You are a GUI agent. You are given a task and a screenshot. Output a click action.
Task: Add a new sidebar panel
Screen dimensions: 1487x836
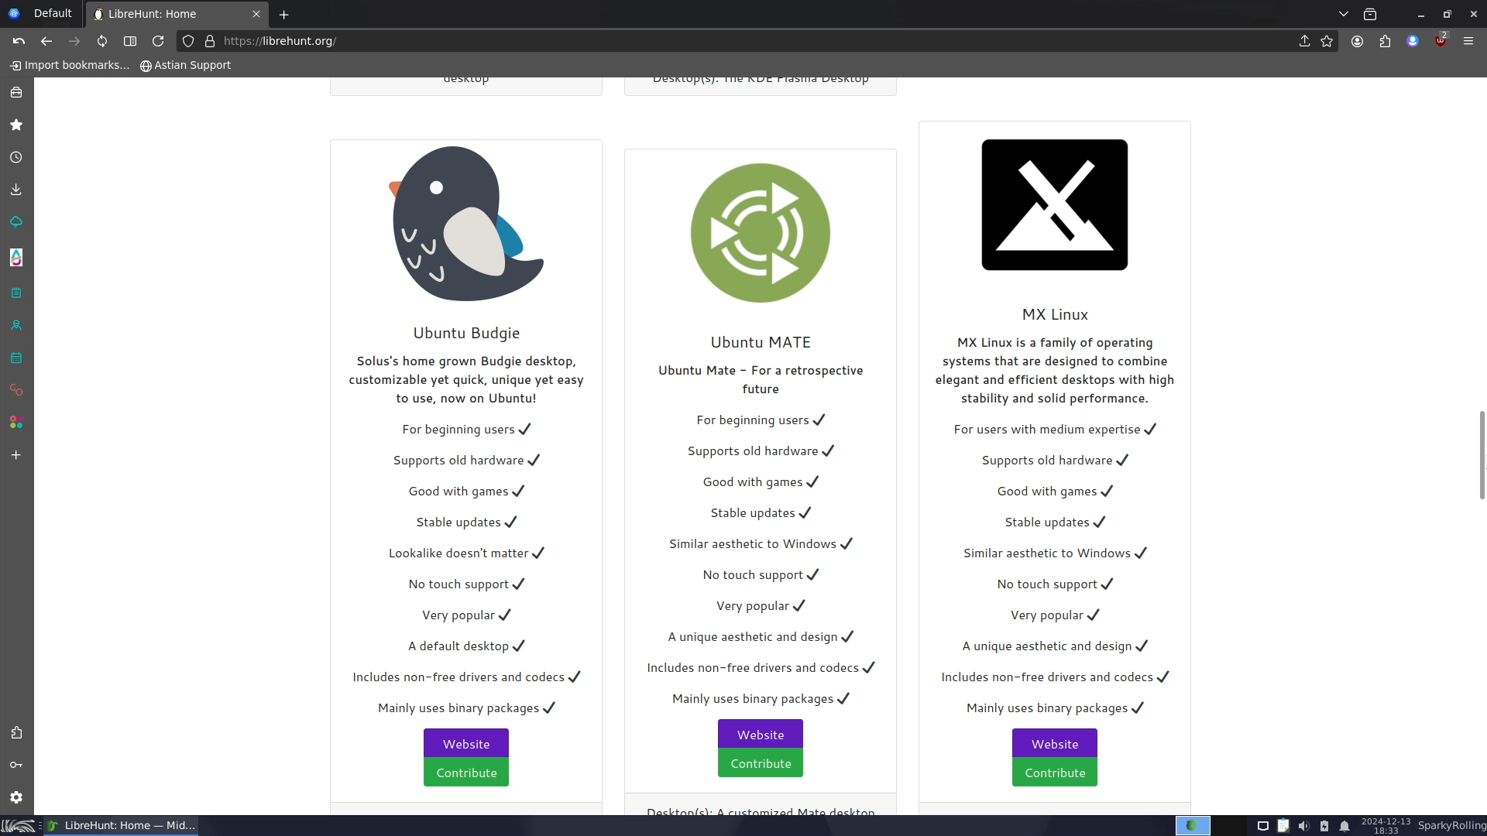[16, 455]
